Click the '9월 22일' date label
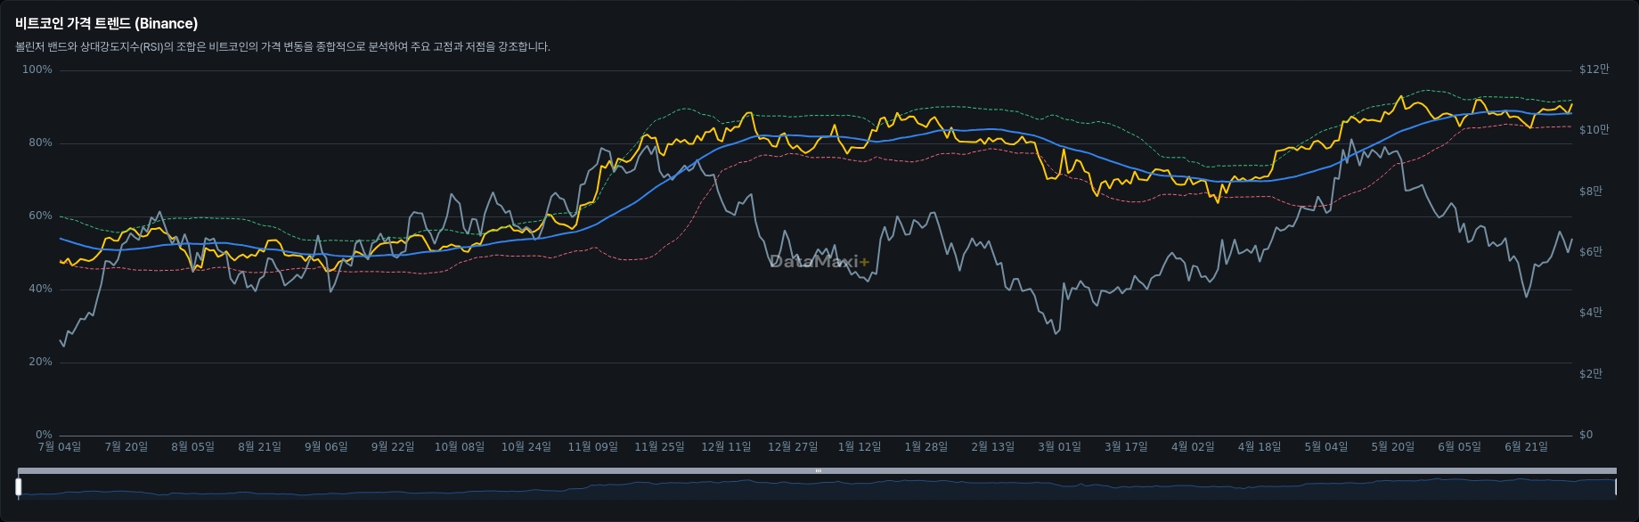Image resolution: width=1639 pixels, height=522 pixels. click(x=393, y=447)
